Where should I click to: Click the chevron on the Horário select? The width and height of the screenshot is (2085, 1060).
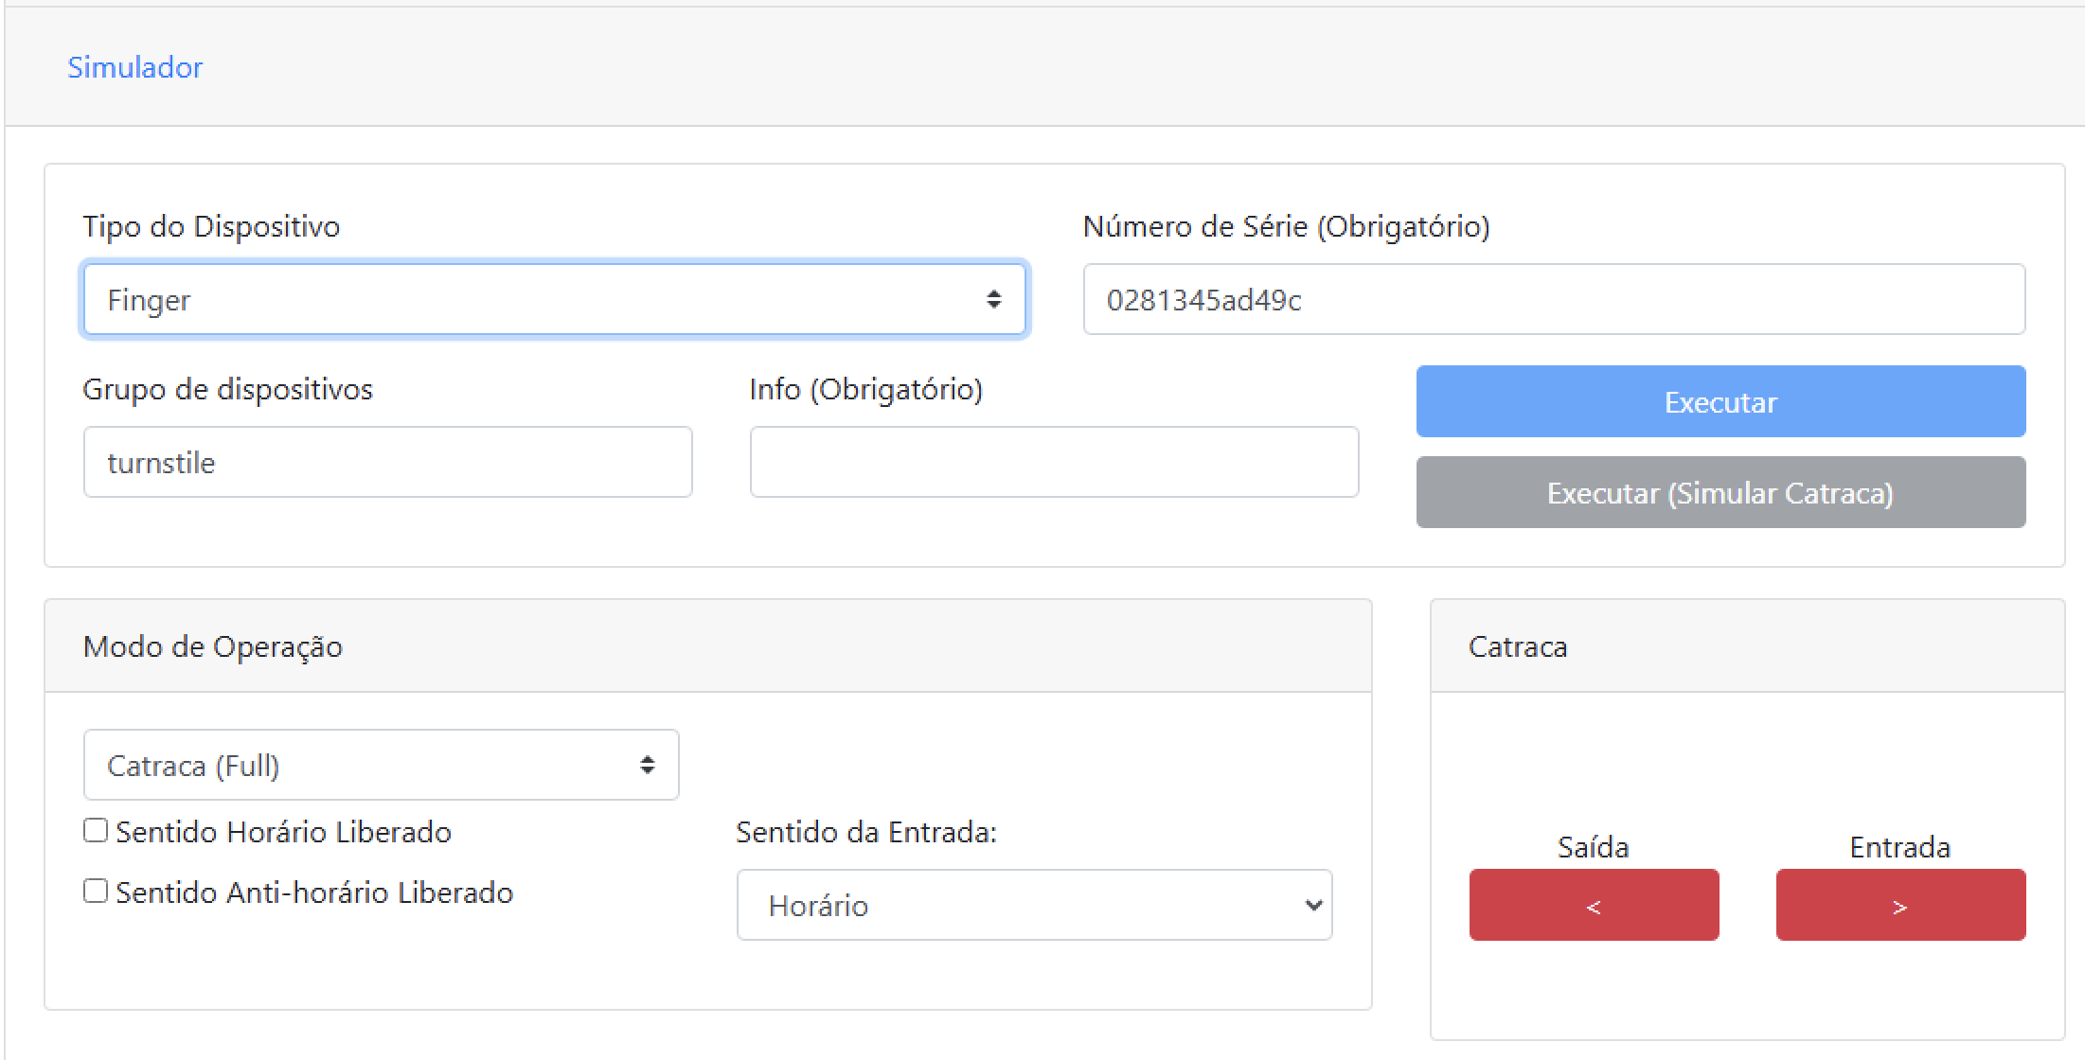point(1312,906)
